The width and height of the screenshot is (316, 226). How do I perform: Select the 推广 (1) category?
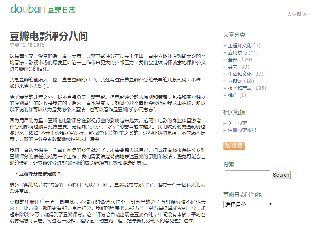pos(234,94)
